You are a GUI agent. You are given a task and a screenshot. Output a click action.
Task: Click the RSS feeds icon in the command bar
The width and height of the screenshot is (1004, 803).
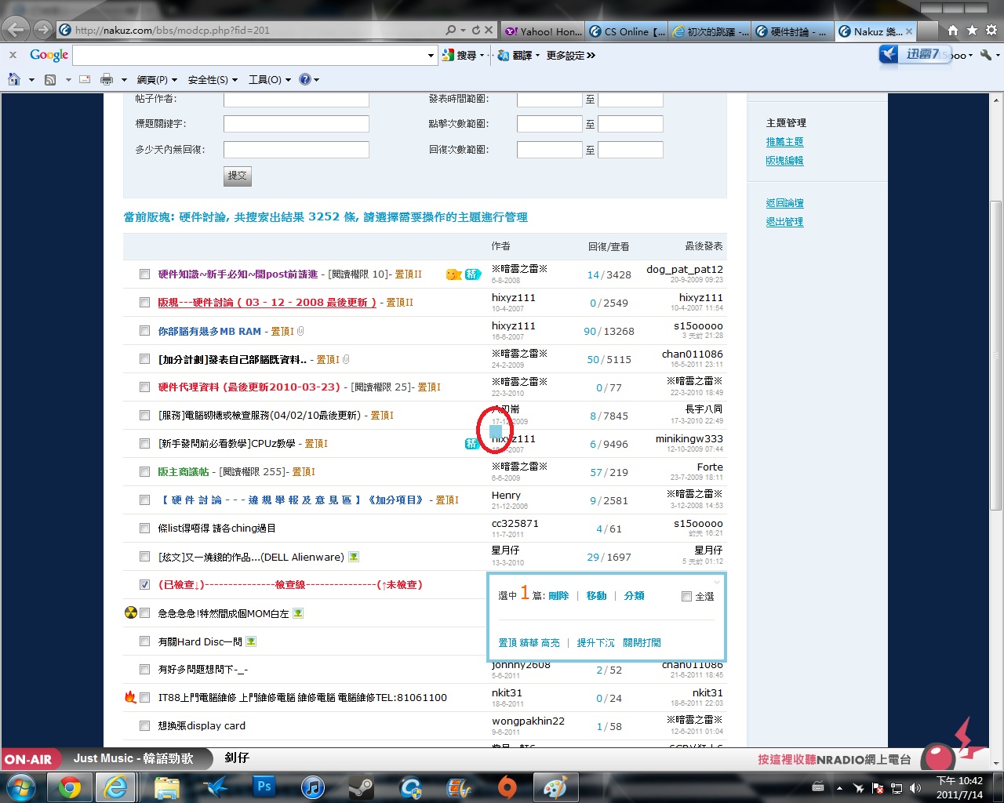(x=50, y=79)
